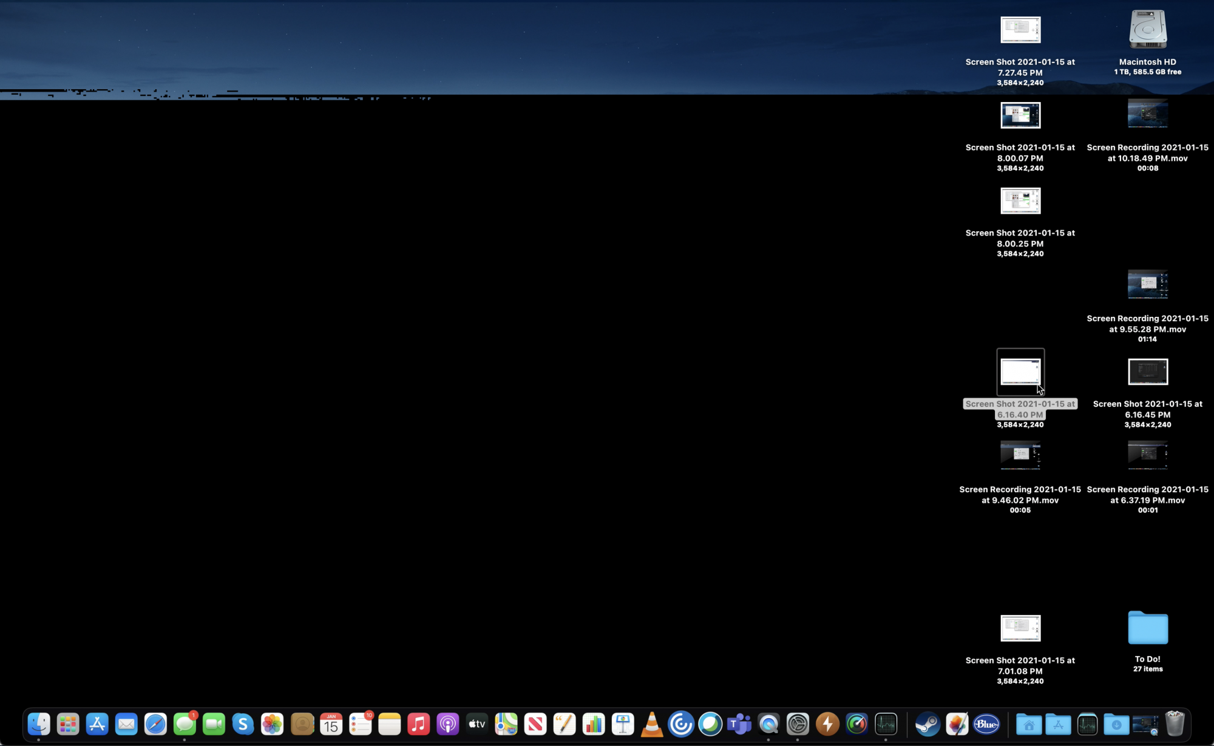Open the Trash at the Dock's end
Image resolution: width=1214 pixels, height=746 pixels.
tap(1175, 724)
